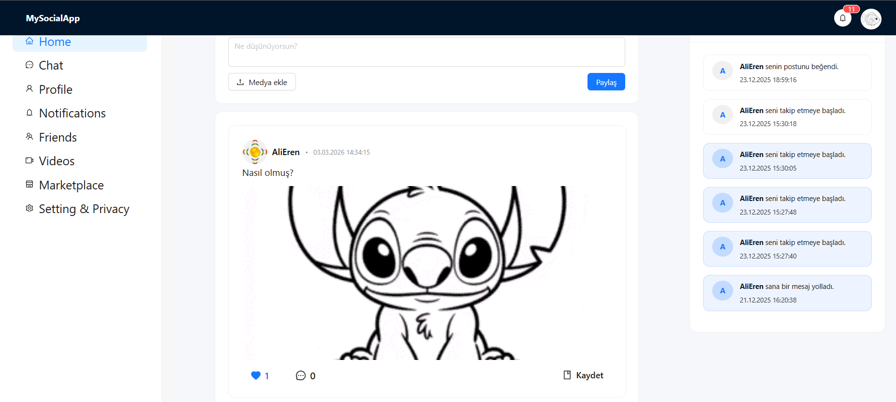Click the Setting & Privacy gear icon

tap(29, 208)
